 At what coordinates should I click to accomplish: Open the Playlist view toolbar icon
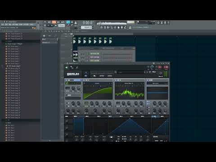[x=102, y=27]
